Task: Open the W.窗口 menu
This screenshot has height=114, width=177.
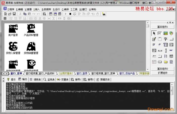Action: [x=83, y=9]
